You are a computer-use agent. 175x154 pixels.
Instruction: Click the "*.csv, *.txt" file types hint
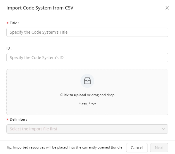[x=87, y=104]
